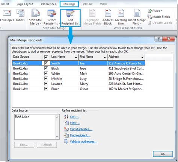This screenshot has height=162, width=178.
Task: Confirm with the OK button
Action: (x=163, y=154)
